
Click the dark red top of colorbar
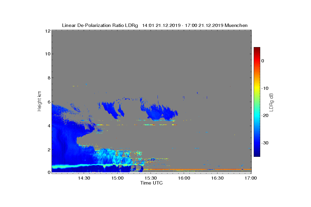point(257,49)
